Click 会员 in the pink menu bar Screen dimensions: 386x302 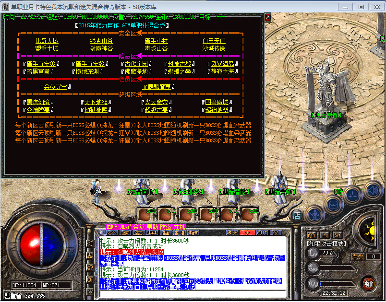click(x=139, y=227)
